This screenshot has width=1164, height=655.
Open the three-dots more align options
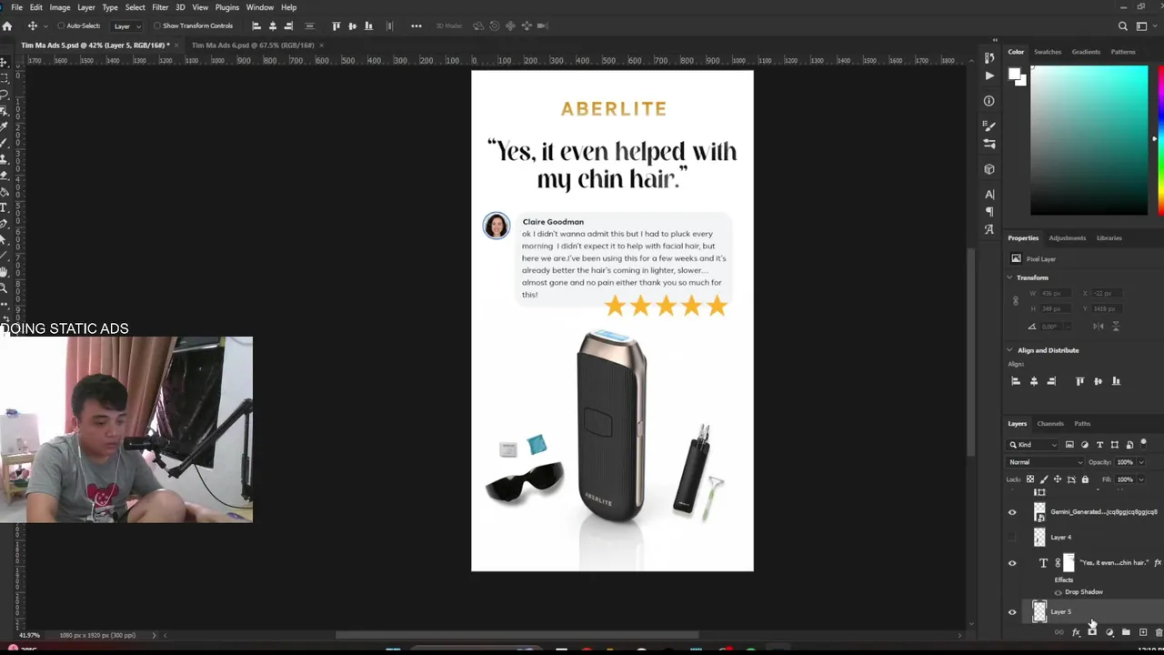click(x=416, y=25)
